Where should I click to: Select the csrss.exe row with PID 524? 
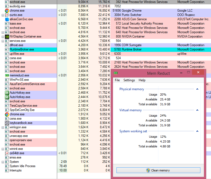tap(106, 58)
